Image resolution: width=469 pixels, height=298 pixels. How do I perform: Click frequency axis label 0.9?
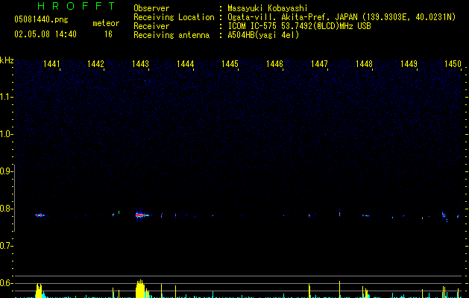coord(6,171)
